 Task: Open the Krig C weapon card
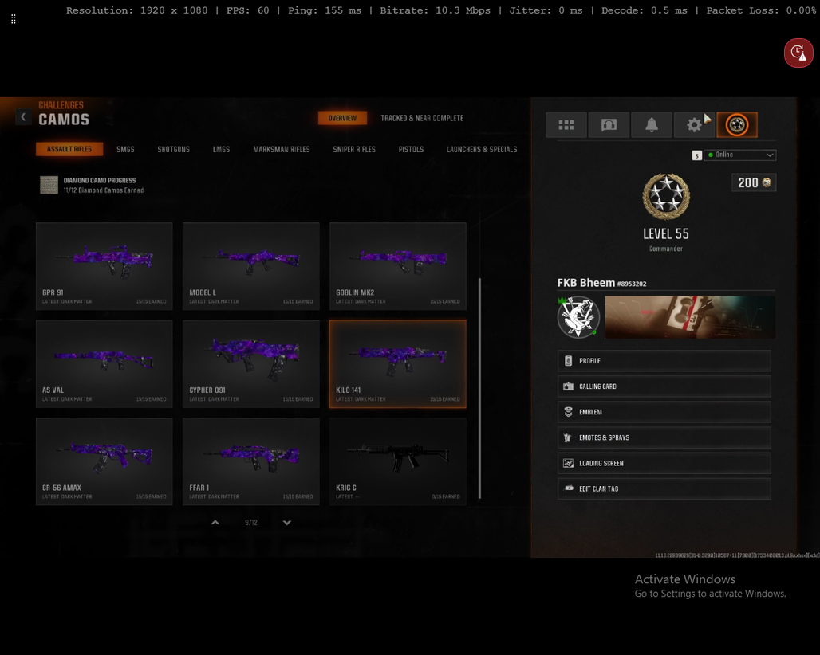coord(398,461)
